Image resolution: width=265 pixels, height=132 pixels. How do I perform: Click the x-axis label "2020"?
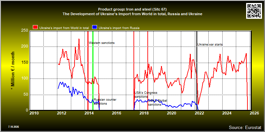tap(172, 113)
